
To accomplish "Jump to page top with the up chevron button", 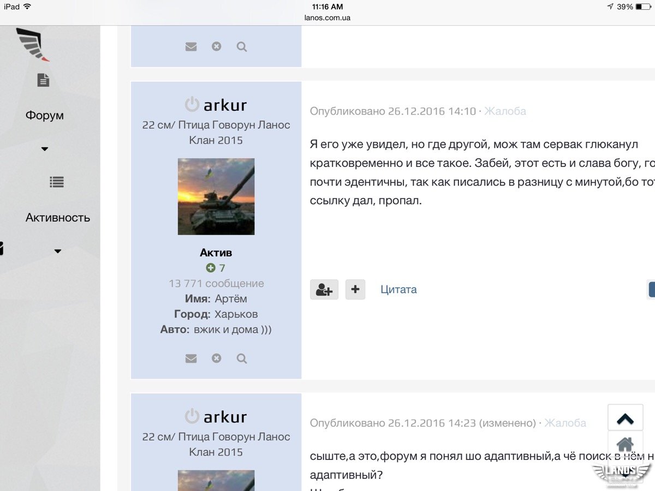I will pos(625,418).
